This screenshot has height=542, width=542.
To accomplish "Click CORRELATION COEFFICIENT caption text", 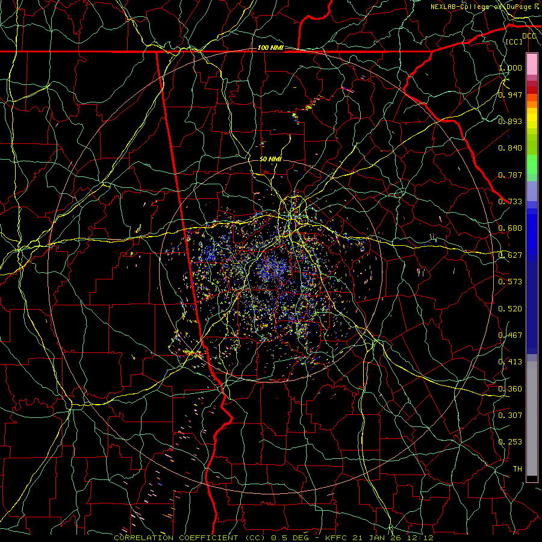I will (x=176, y=538).
